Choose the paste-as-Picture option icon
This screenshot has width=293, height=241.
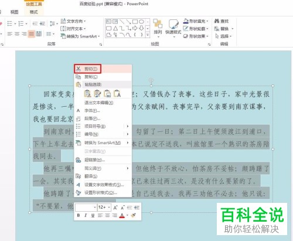coord(107,94)
